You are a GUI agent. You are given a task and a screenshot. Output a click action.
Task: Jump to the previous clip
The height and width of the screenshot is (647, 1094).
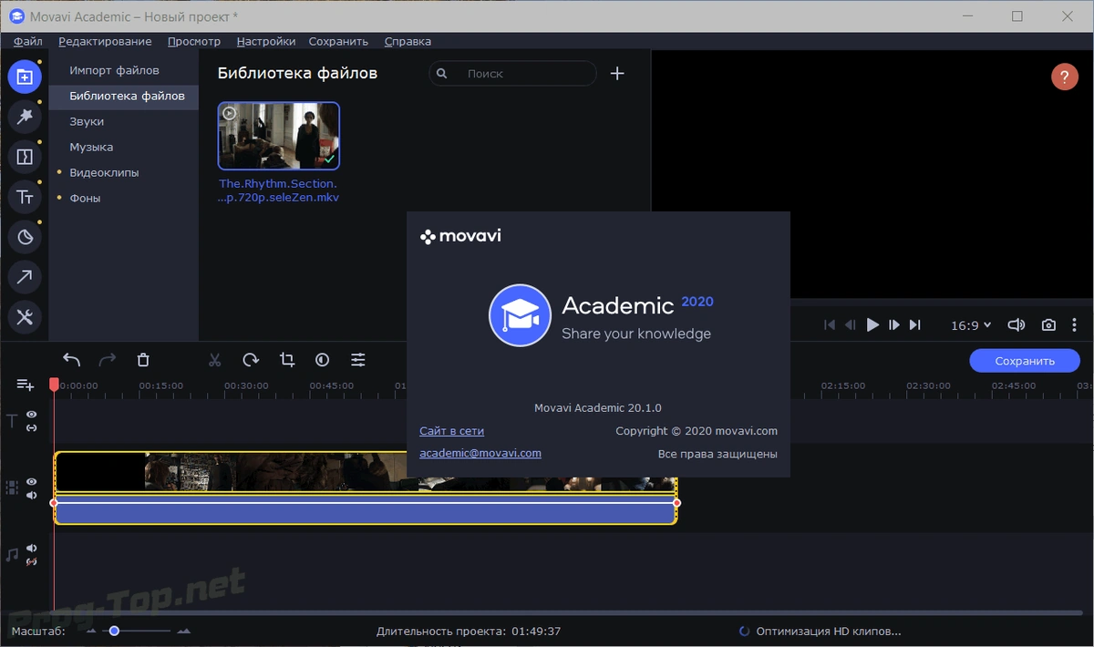830,325
